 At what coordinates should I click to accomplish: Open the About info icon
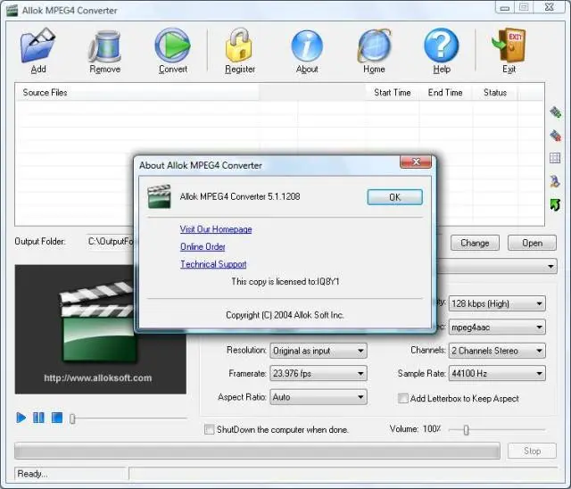[x=307, y=46]
